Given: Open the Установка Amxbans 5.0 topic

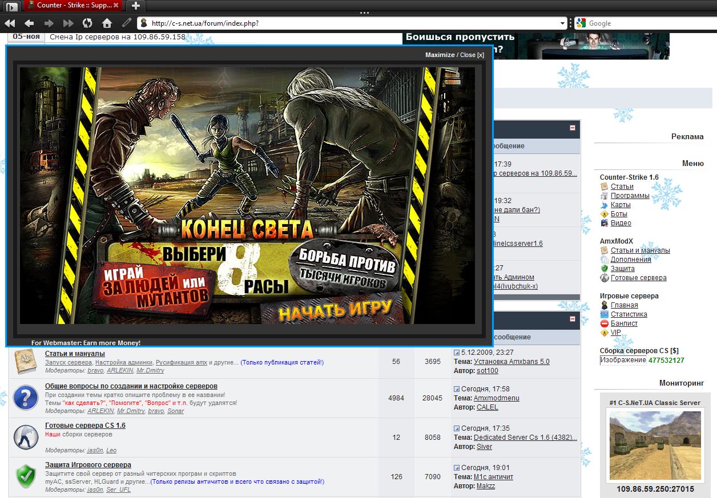Looking at the screenshot, I should 511,362.
